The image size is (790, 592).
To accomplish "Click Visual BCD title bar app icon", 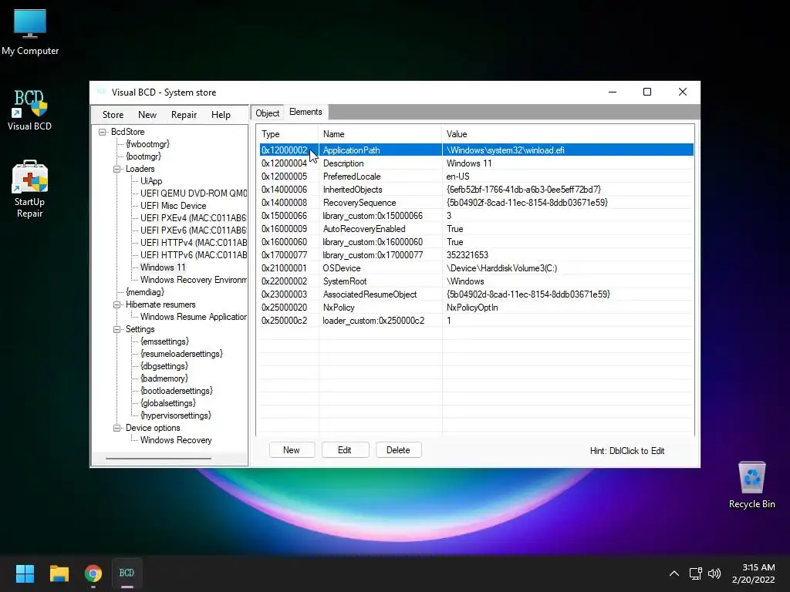I will pyautogui.click(x=101, y=92).
